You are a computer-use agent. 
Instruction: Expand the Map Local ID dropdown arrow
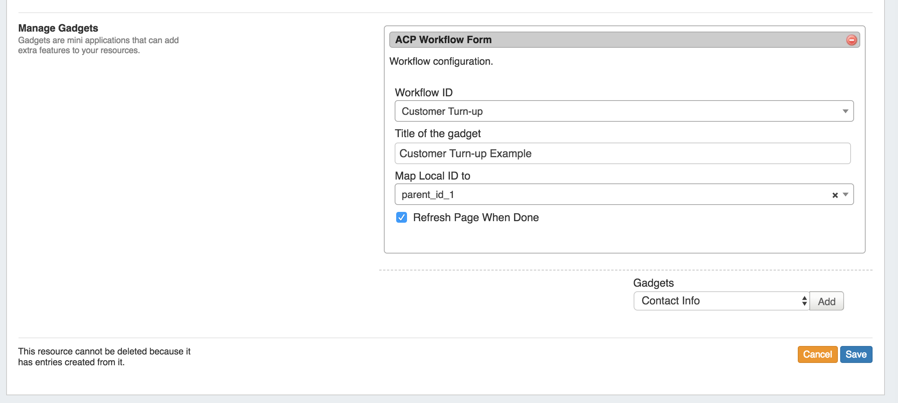(846, 195)
